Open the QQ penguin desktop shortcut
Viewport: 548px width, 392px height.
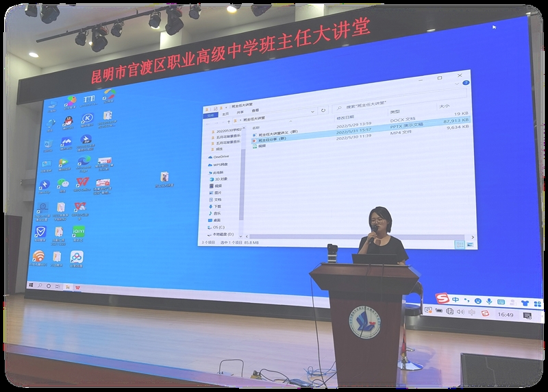pos(68,122)
